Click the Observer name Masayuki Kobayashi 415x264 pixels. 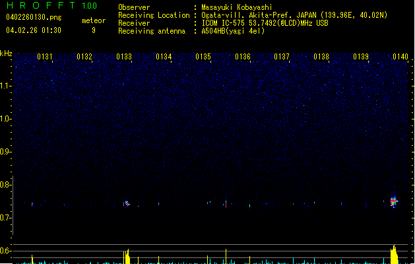pyautogui.click(x=237, y=7)
